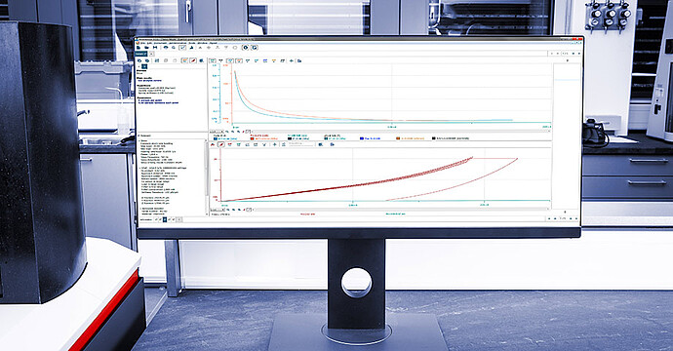Click the magnifier search icon in main toolbar
The height and width of the screenshot is (351, 673).
point(174,47)
